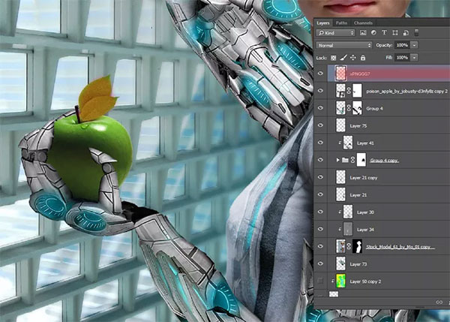Screen dimensions: 450x322
Task: Select the PNGGG7 layer thumbnail
Action: (340, 74)
